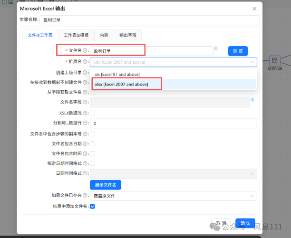Click the help icon beside 创建上级目录

coord(85,73)
